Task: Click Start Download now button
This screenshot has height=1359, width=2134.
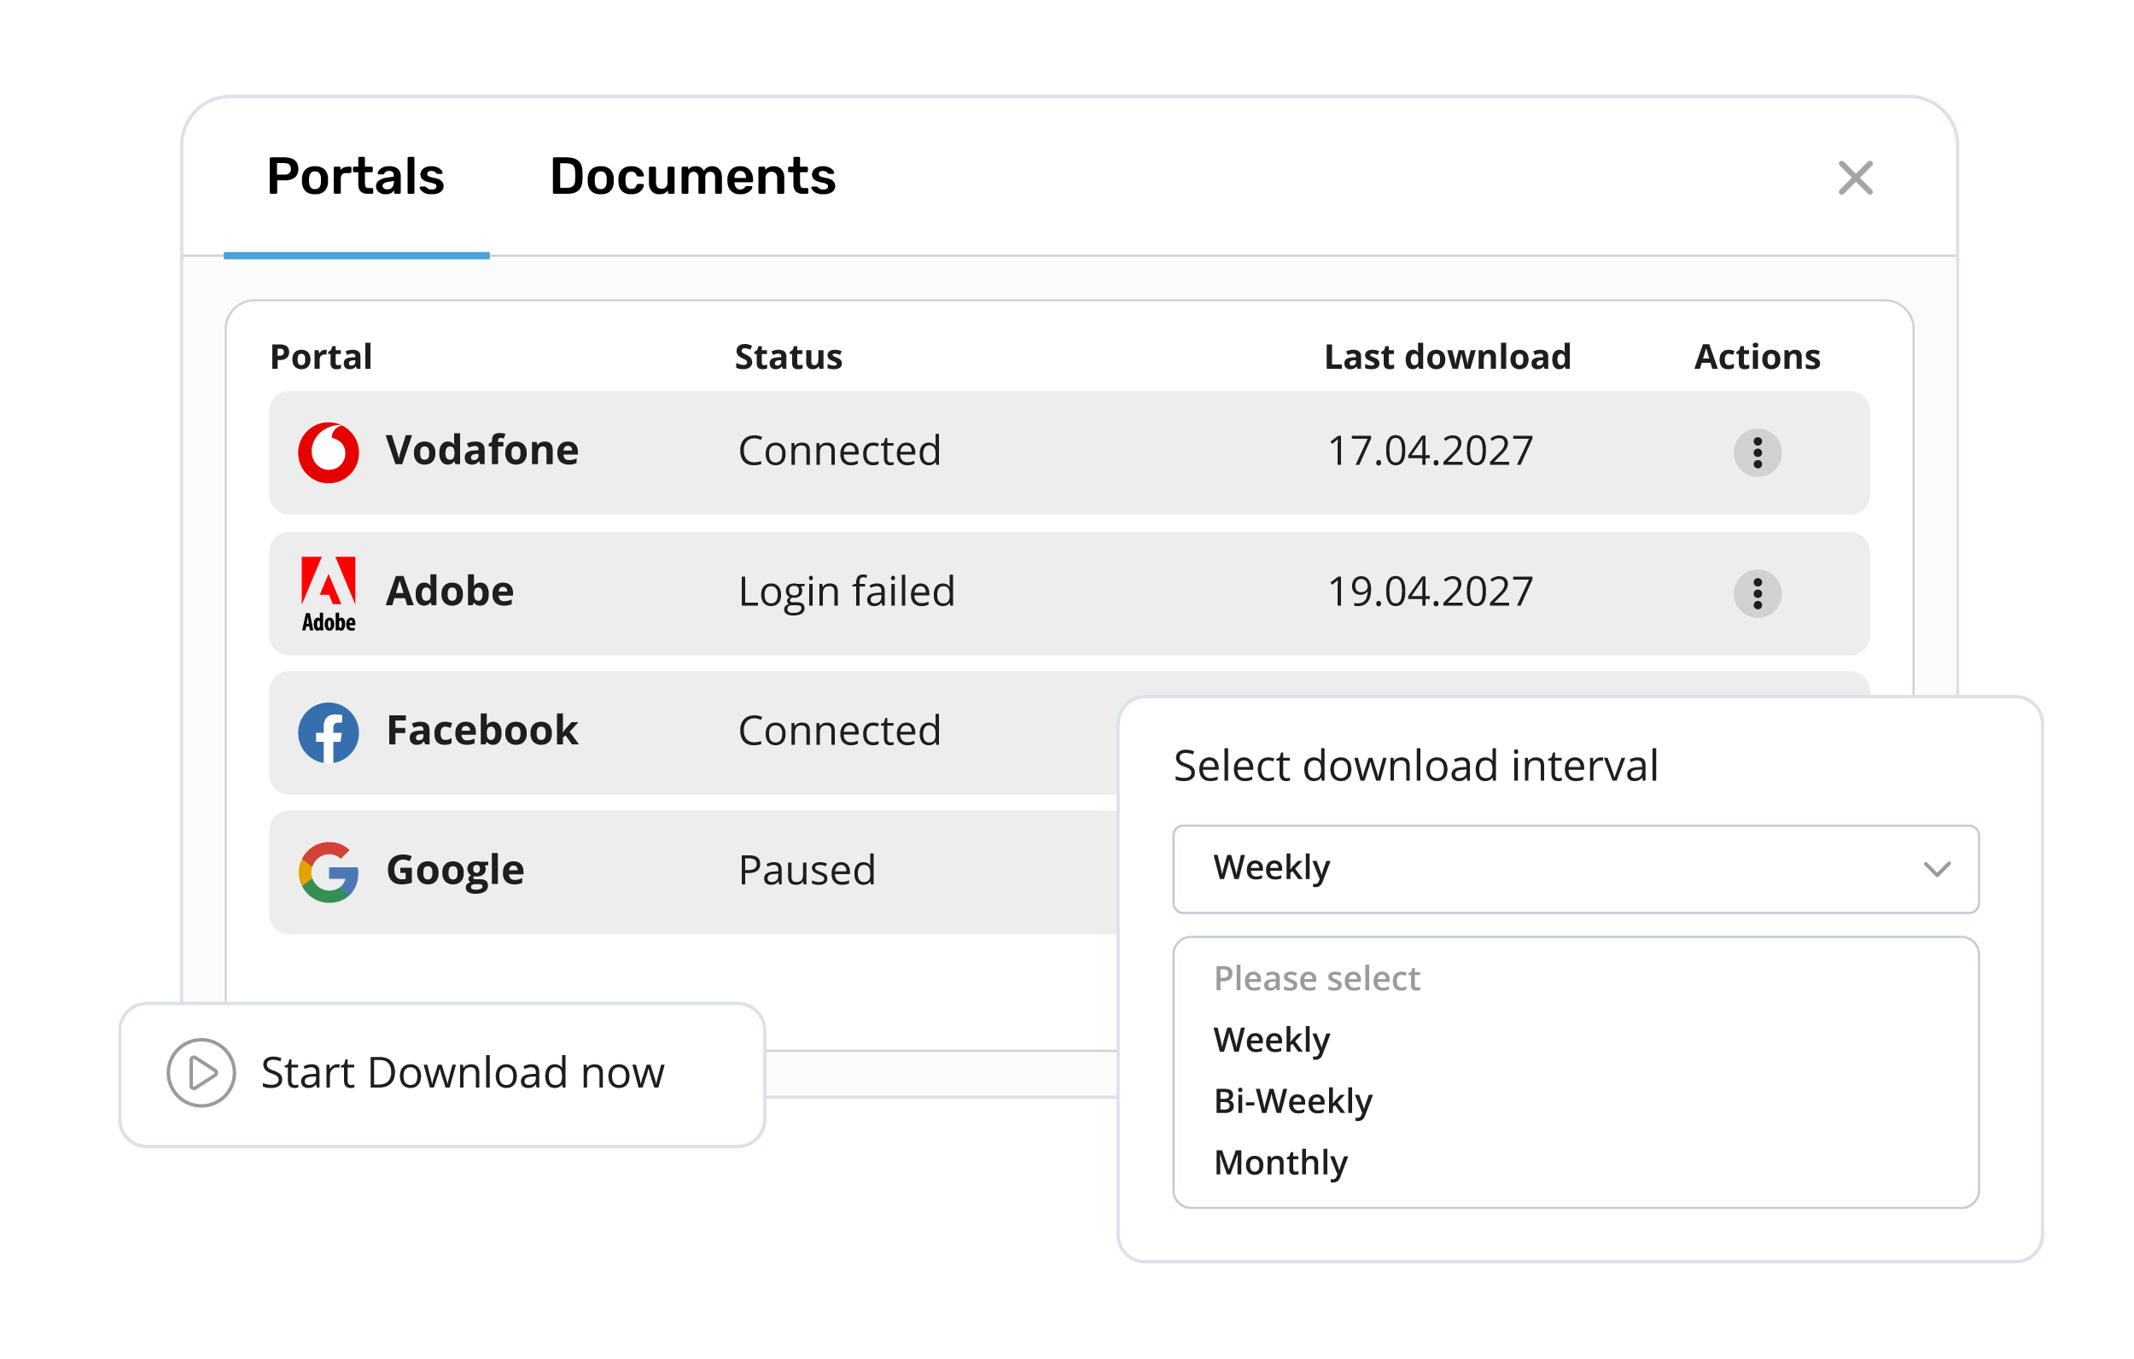Action: pyautogui.click(x=442, y=1074)
